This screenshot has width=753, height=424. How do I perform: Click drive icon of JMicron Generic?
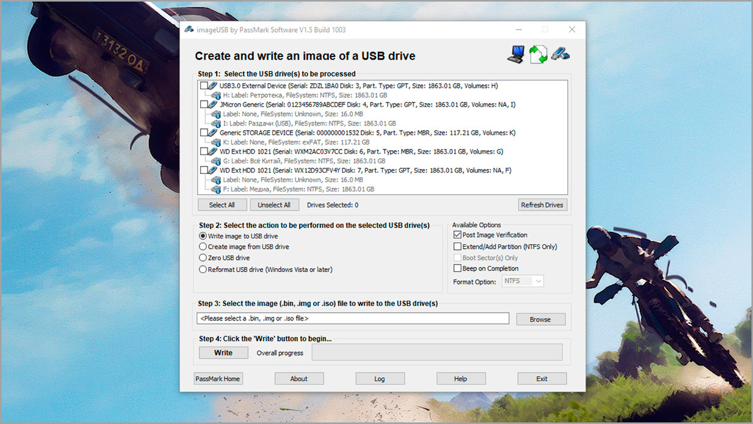click(x=213, y=104)
